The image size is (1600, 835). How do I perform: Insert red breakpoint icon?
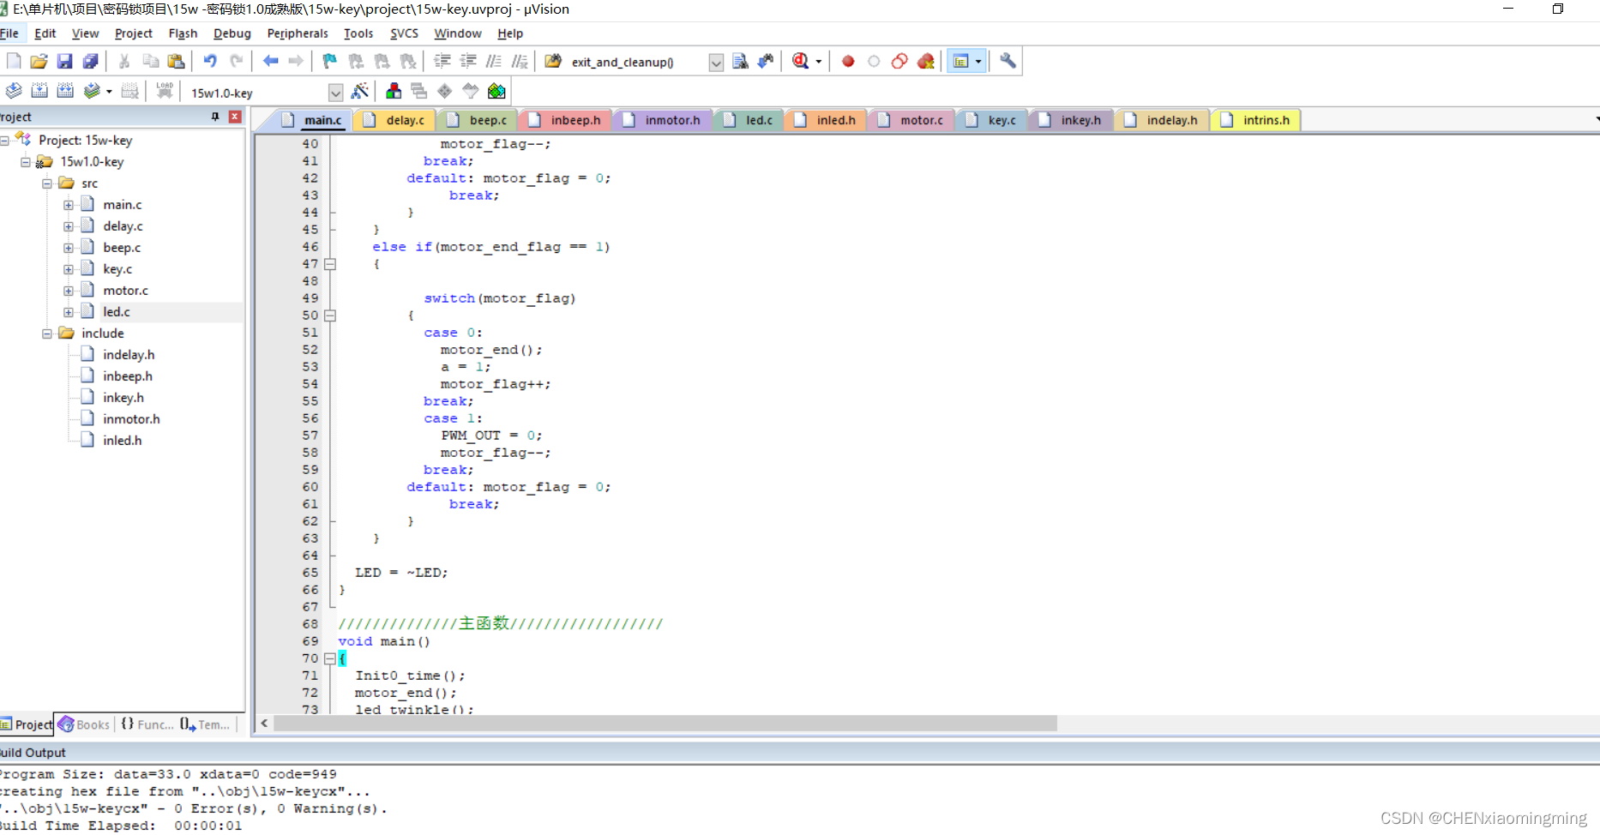pyautogui.click(x=848, y=61)
